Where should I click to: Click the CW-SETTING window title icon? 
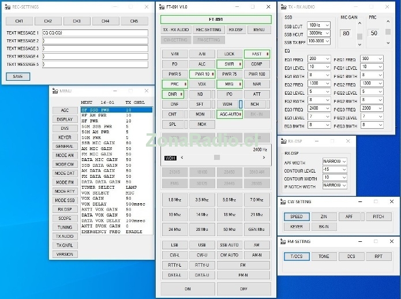pyautogui.click(x=283, y=201)
